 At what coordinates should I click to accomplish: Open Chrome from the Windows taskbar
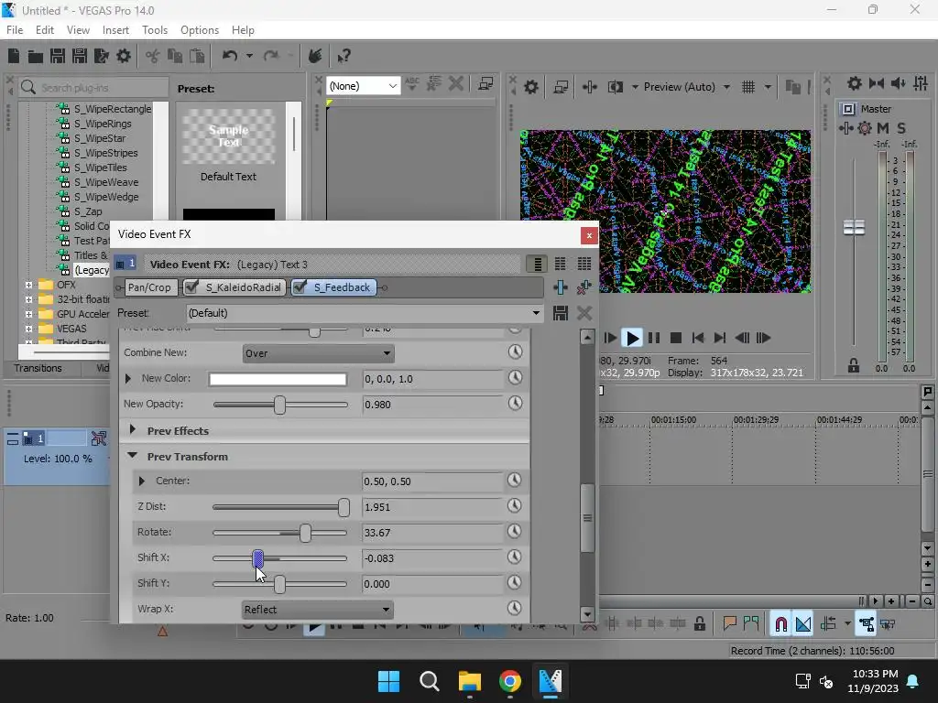[509, 681]
